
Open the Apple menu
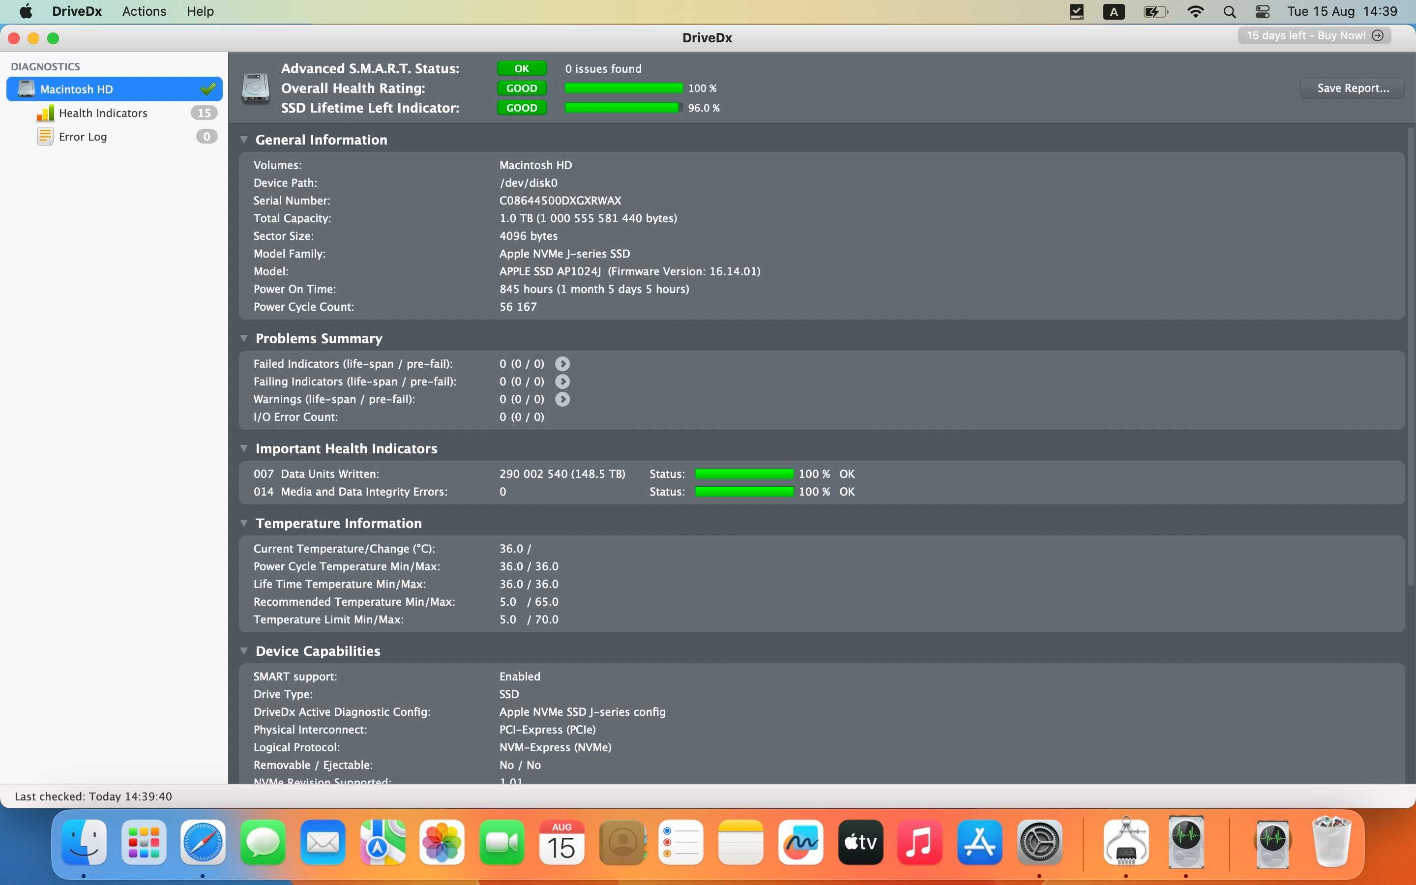[x=27, y=11]
